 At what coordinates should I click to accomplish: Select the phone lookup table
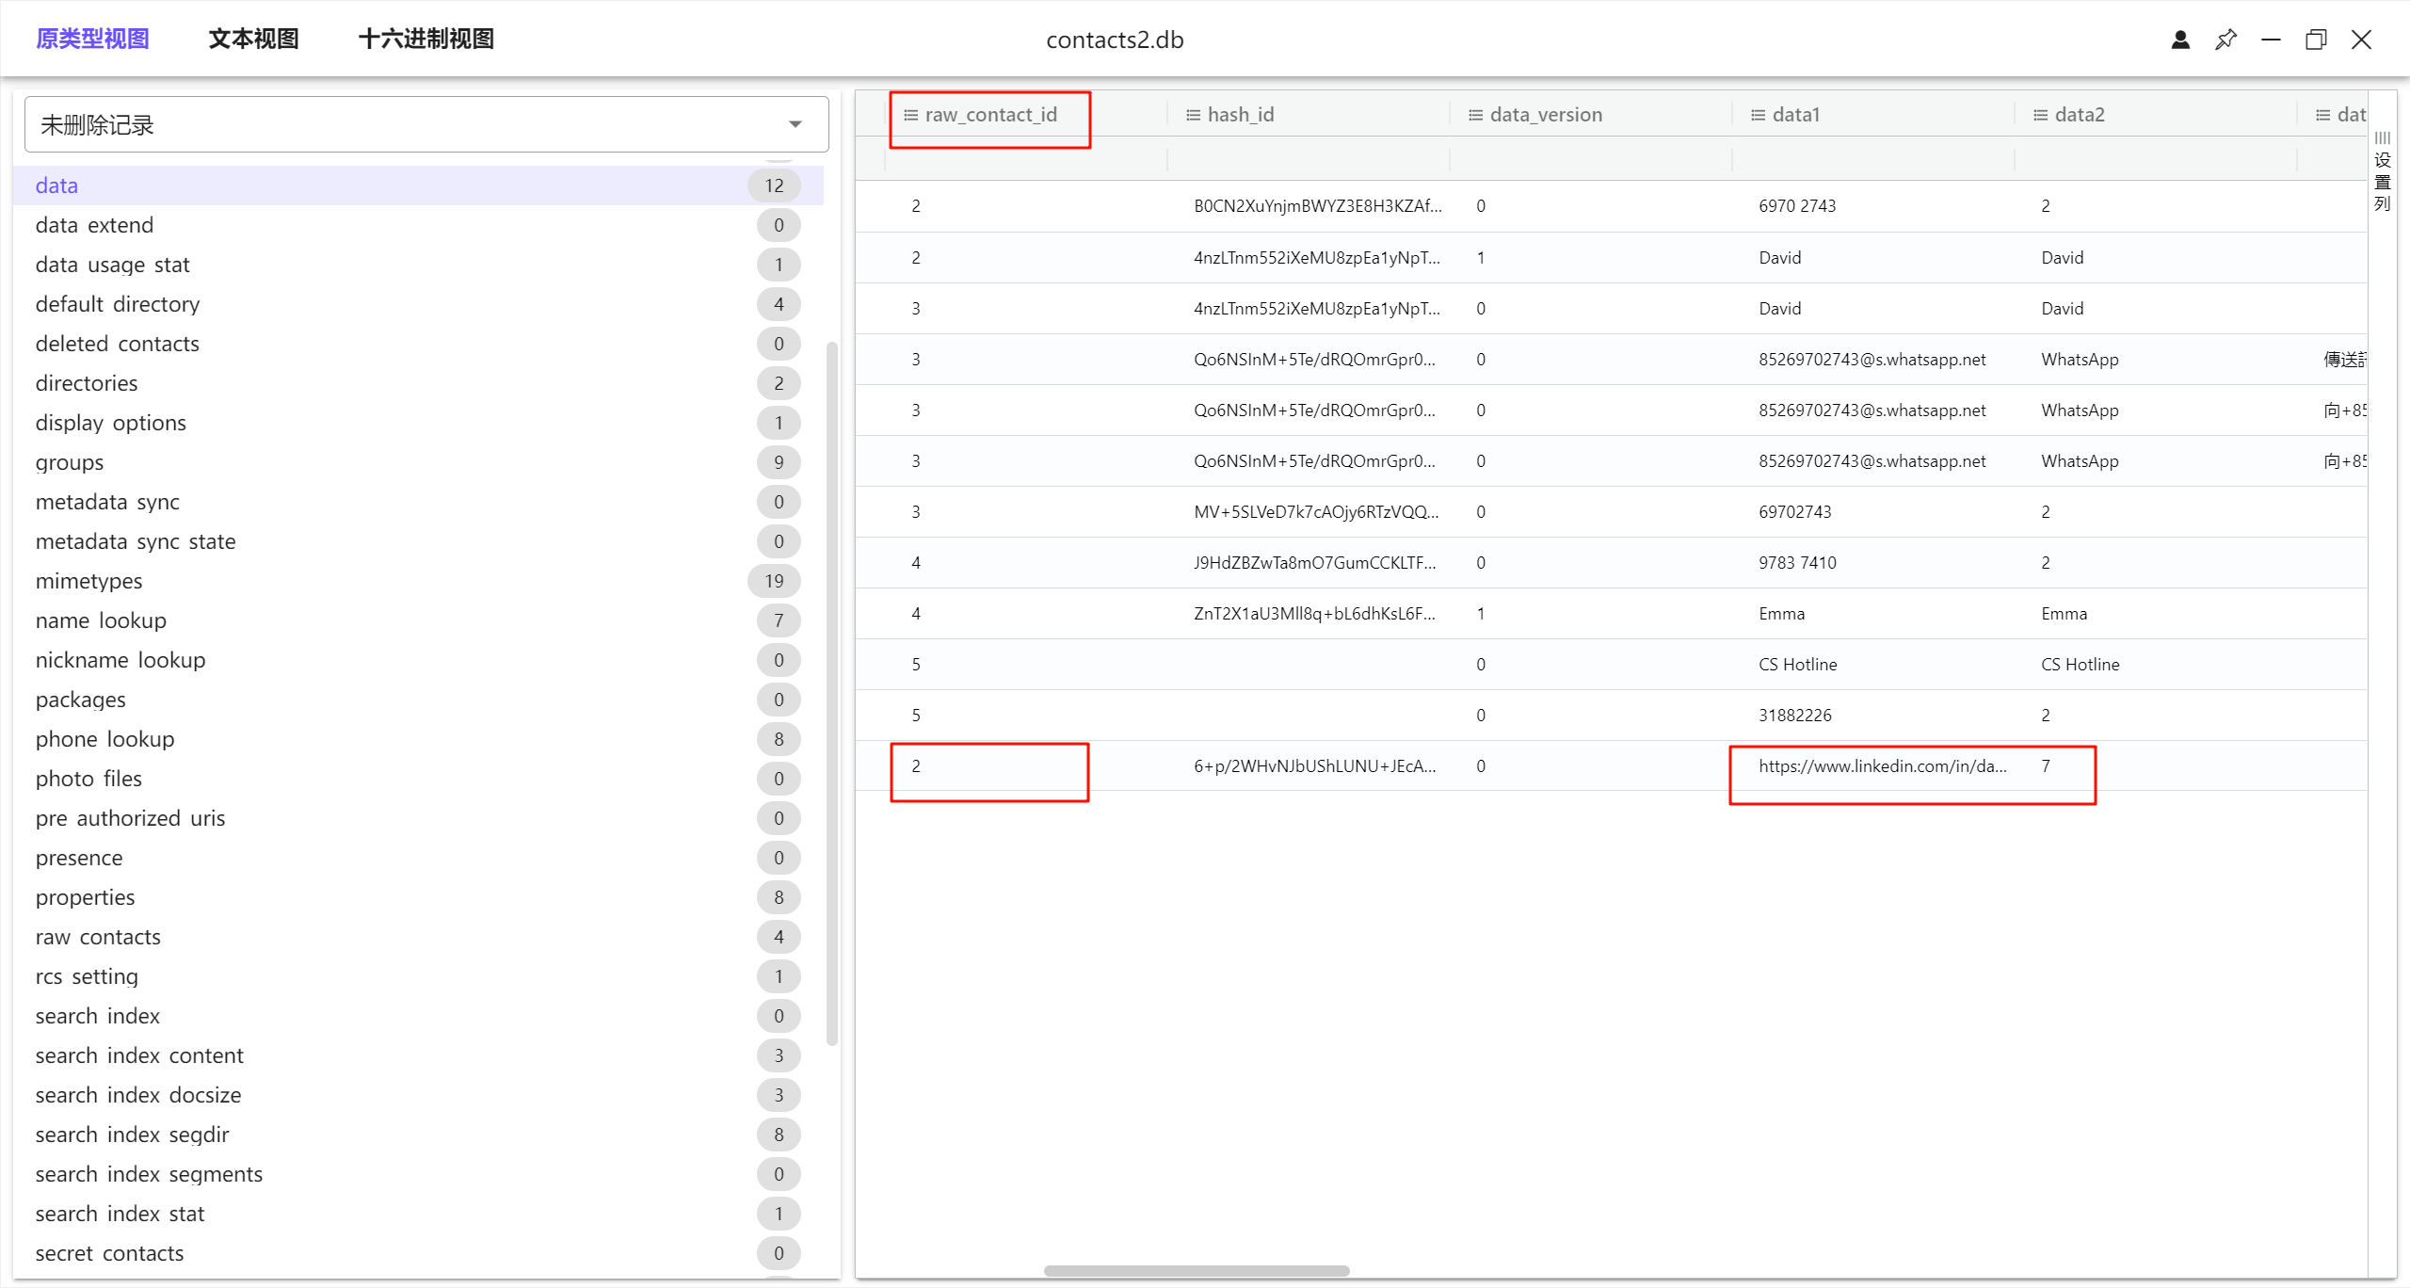pos(104,739)
